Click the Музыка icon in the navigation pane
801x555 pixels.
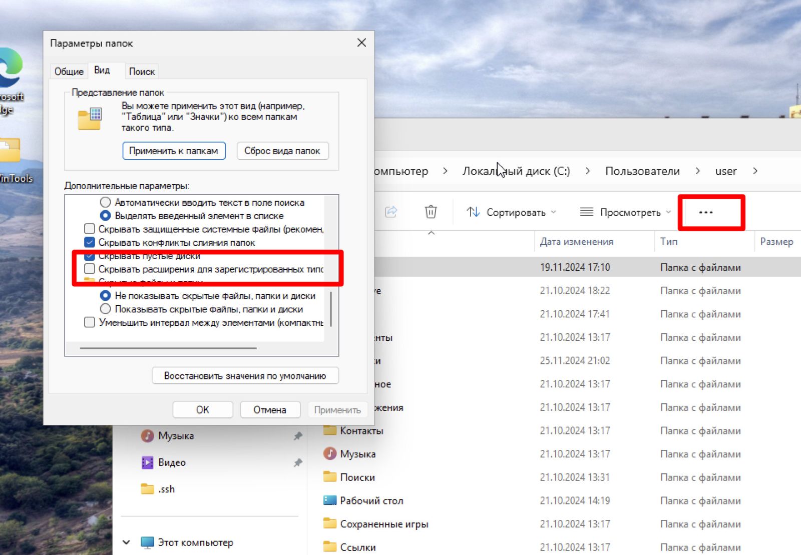coord(147,435)
